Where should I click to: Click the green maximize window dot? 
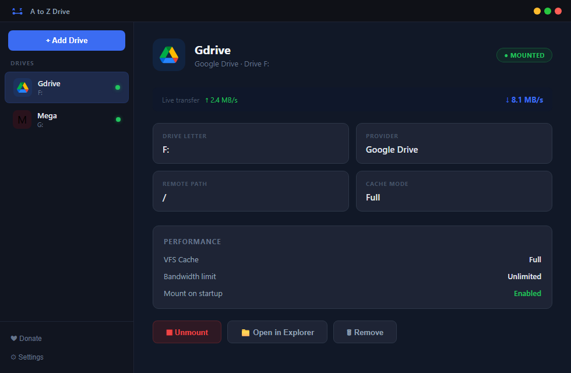click(548, 11)
